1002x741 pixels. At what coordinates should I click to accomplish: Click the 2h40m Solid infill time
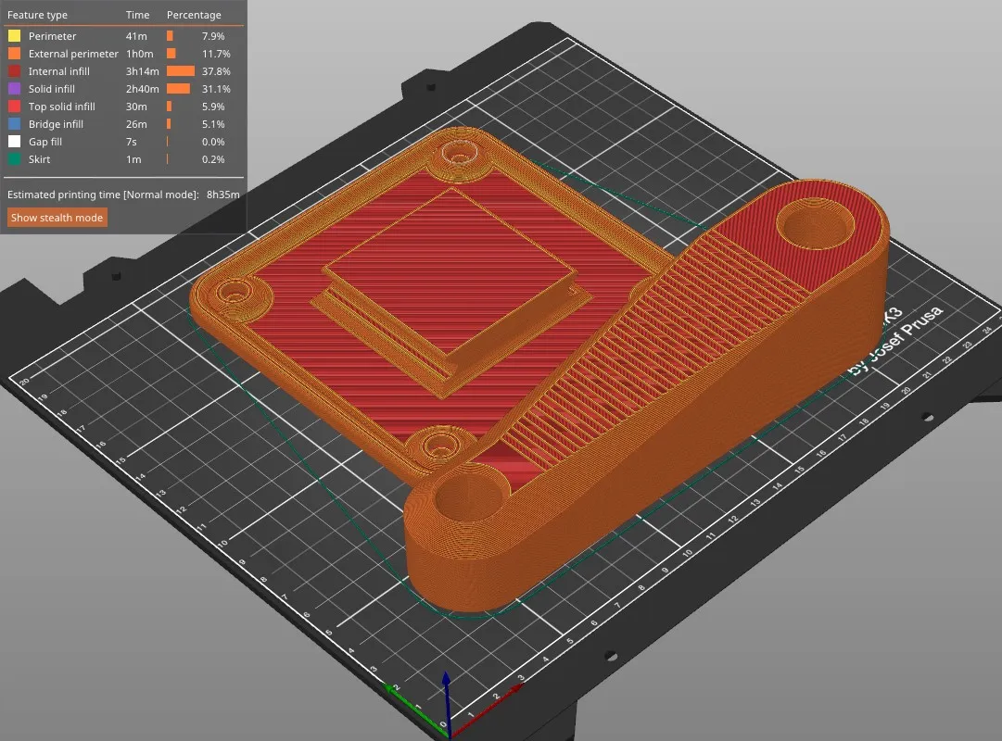[142, 89]
